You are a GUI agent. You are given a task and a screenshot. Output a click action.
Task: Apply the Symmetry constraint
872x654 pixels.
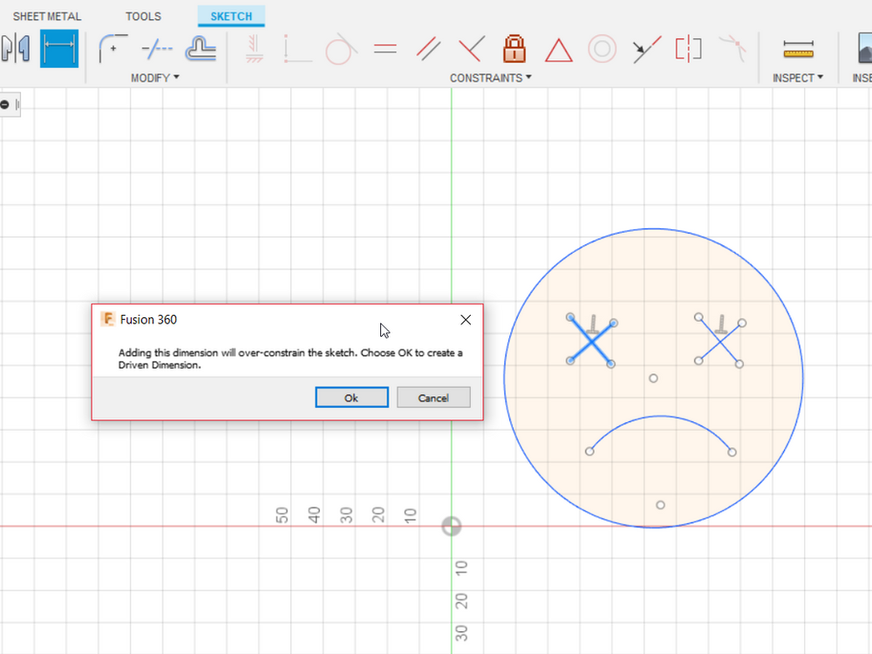(689, 49)
